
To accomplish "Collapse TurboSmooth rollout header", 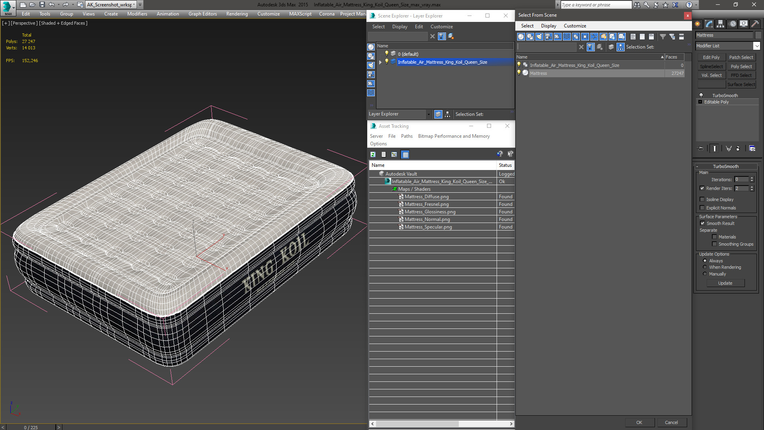I will (x=725, y=166).
